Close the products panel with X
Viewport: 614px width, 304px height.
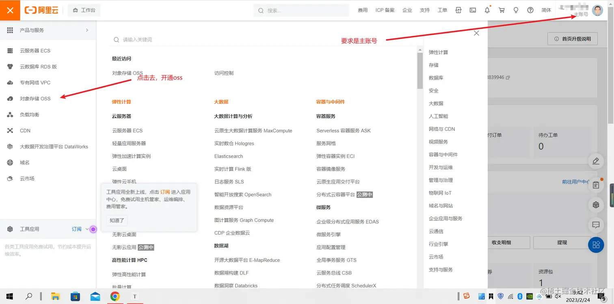point(476,33)
